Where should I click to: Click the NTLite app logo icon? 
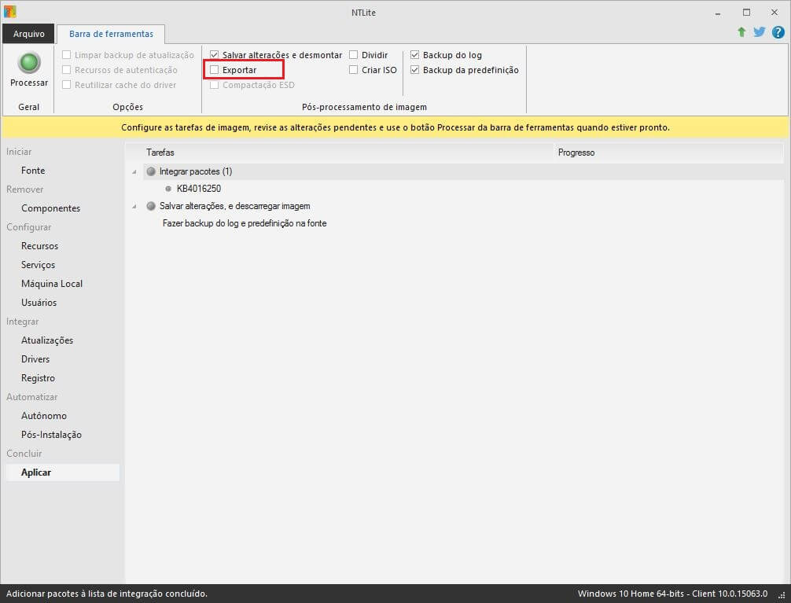[9, 11]
